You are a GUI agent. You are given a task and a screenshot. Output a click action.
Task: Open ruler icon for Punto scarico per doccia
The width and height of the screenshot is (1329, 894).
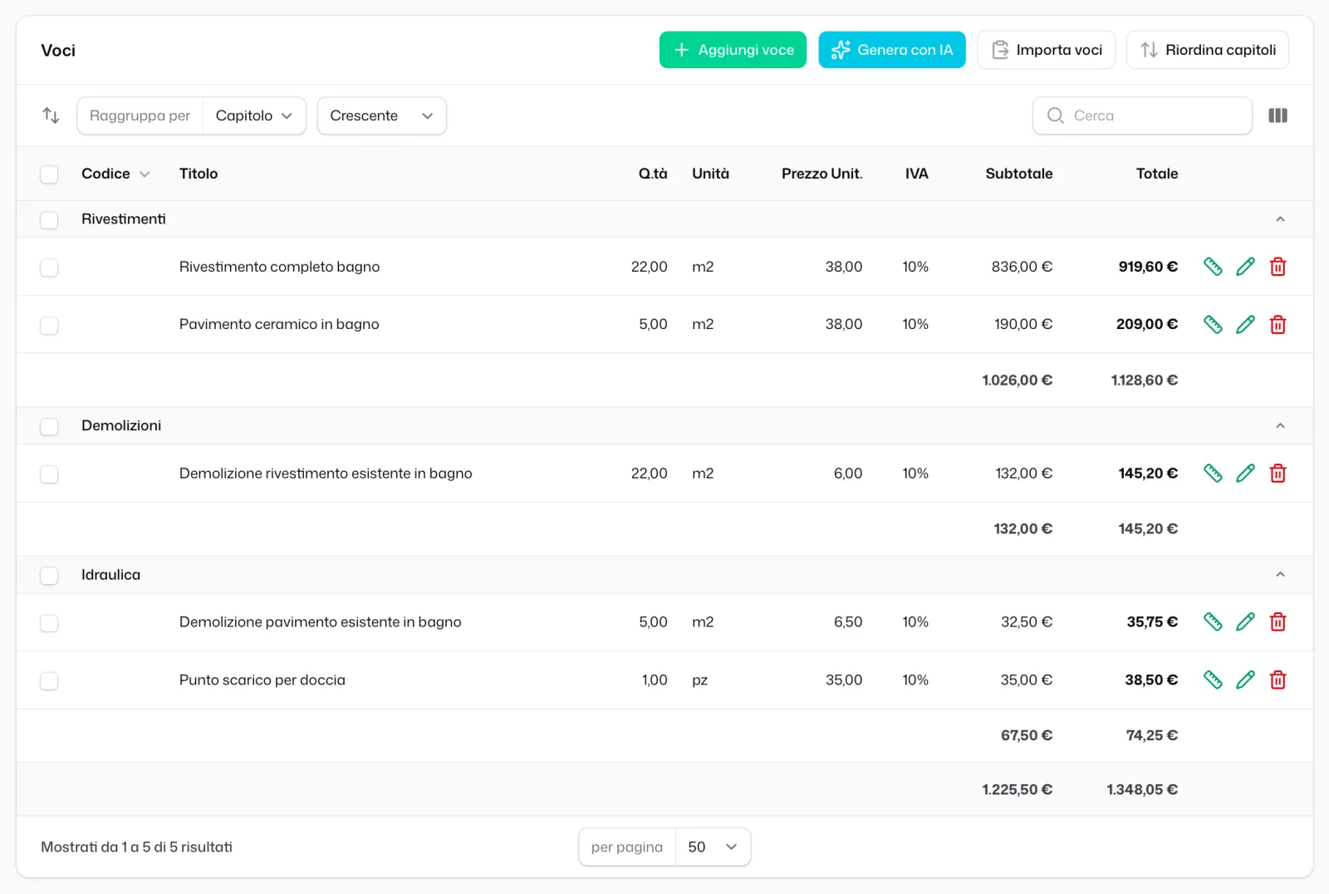click(x=1213, y=680)
